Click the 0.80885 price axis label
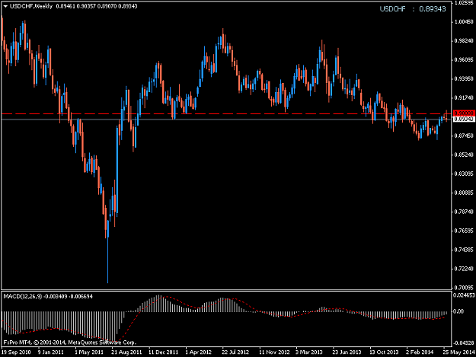 point(464,193)
